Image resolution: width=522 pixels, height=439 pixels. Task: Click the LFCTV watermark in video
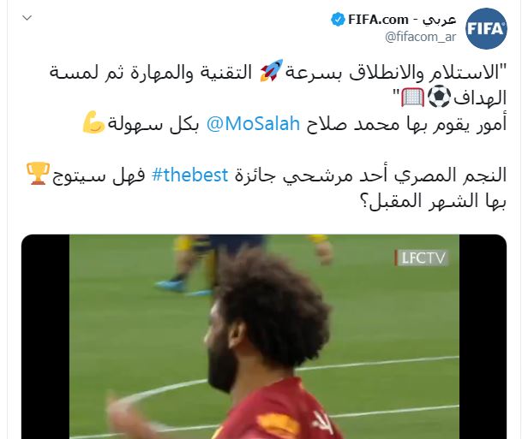[422, 258]
